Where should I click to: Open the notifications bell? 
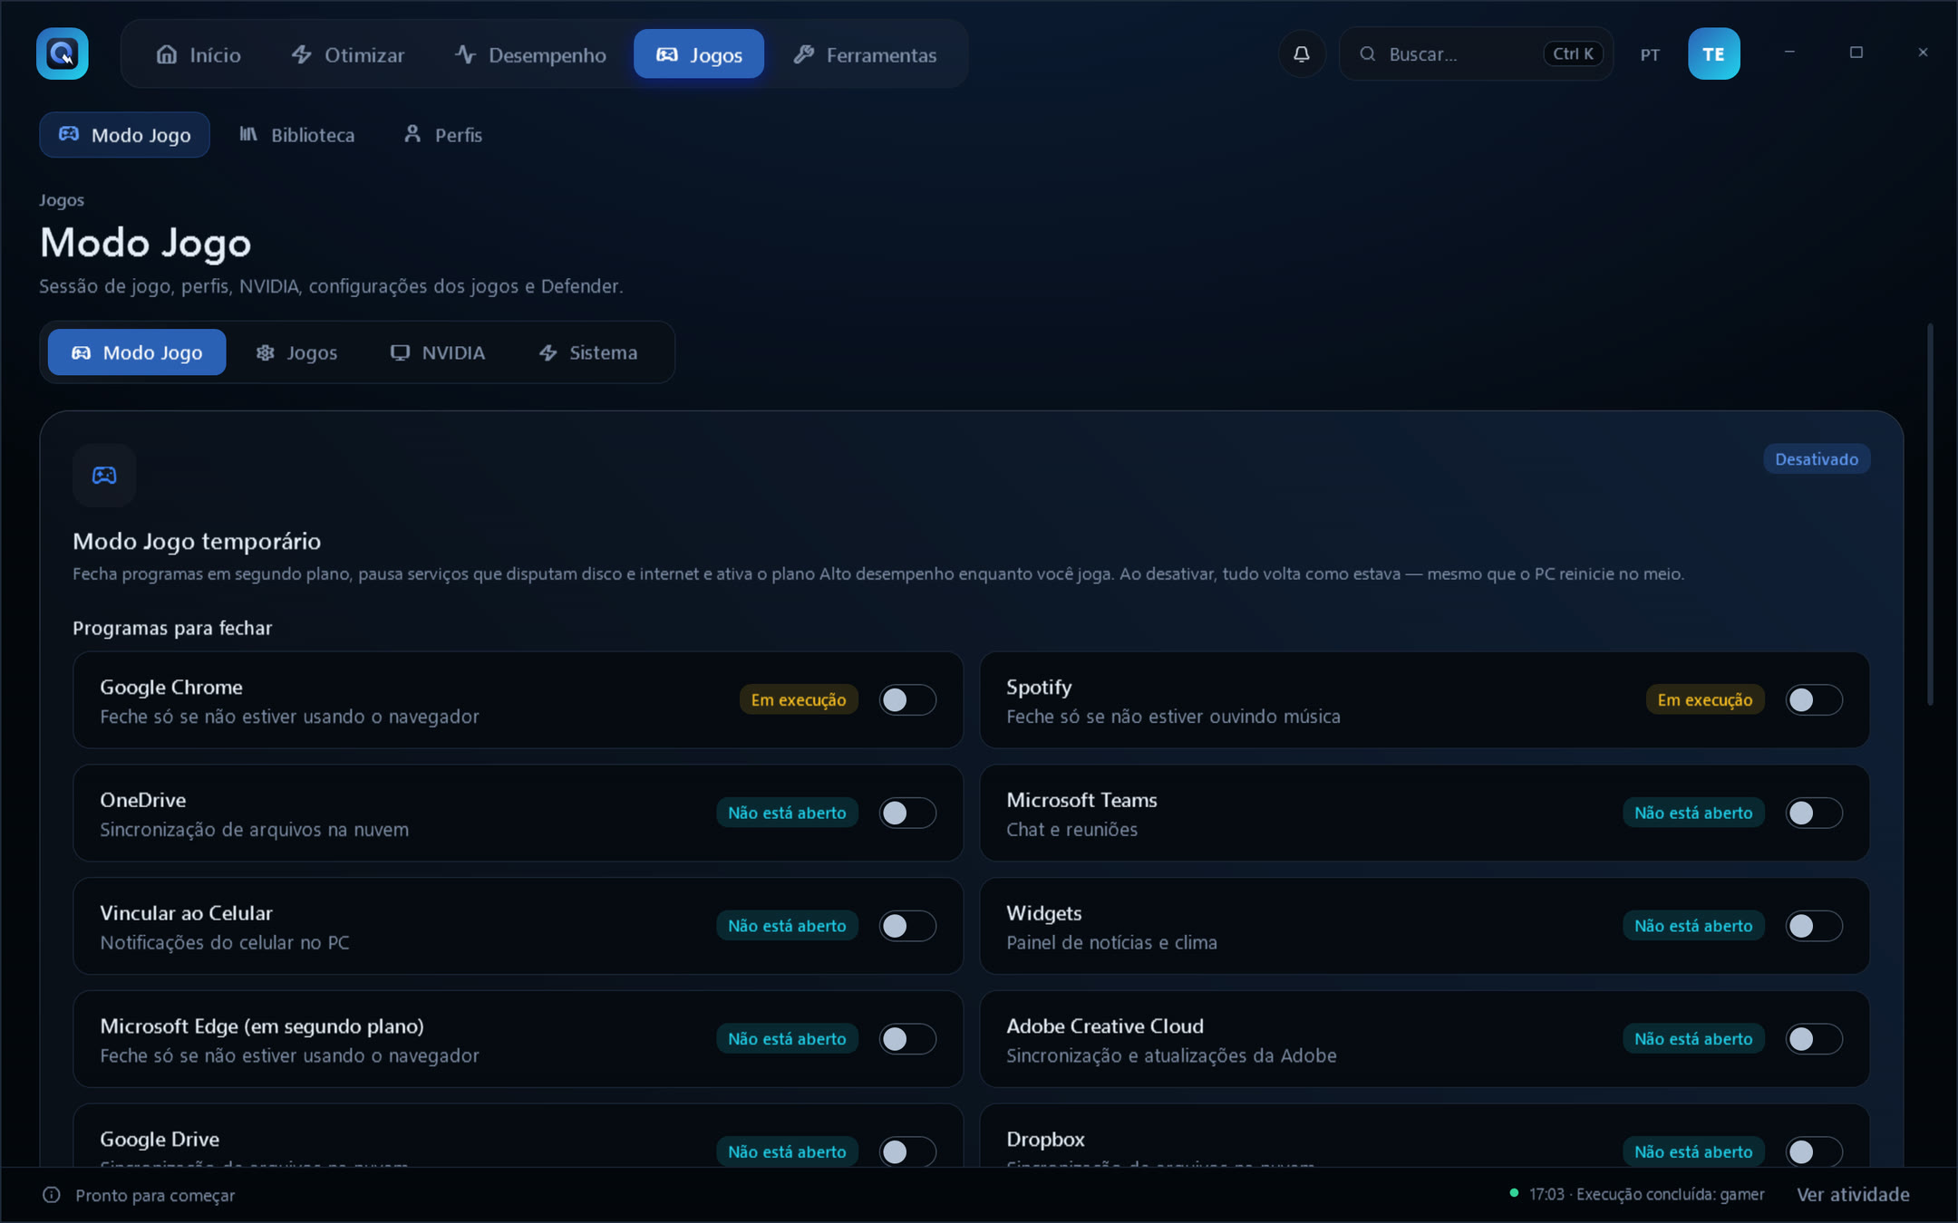click(1301, 53)
